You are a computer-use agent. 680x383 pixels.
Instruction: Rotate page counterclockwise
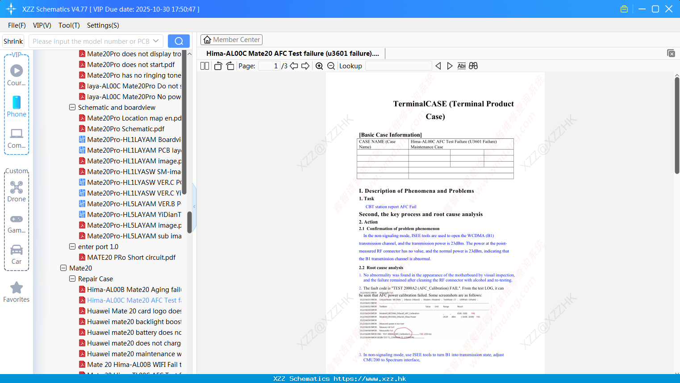(218, 66)
